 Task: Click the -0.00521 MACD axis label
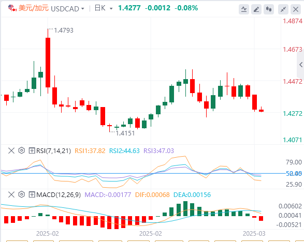(x=289, y=225)
